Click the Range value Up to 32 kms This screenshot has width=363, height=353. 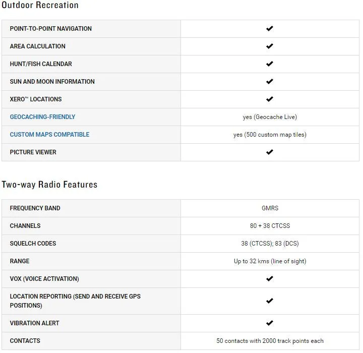270,261
